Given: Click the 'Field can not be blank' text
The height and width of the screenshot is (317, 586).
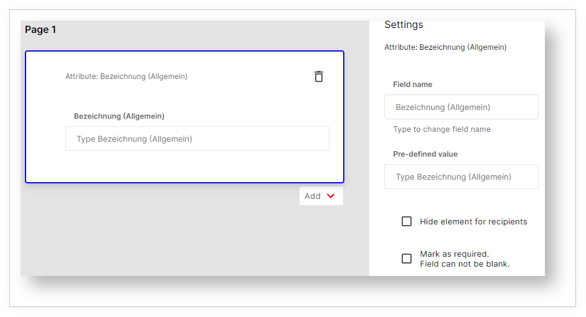Looking at the screenshot, I should 465,264.
